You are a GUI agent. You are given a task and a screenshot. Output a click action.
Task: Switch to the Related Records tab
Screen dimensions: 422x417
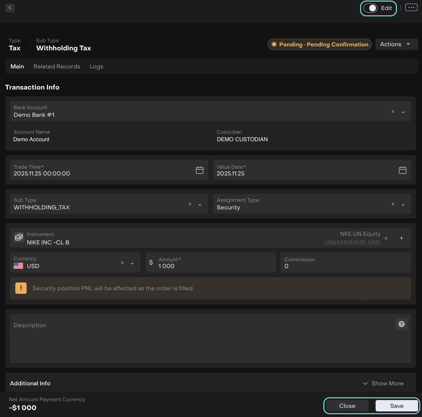pyautogui.click(x=57, y=66)
